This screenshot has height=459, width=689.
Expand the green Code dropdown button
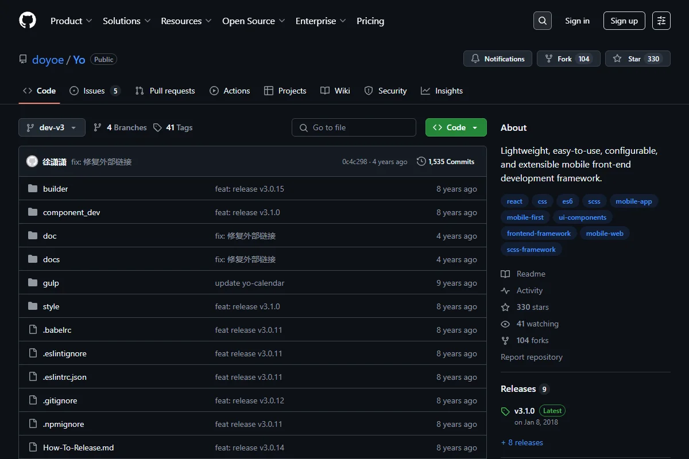point(456,127)
